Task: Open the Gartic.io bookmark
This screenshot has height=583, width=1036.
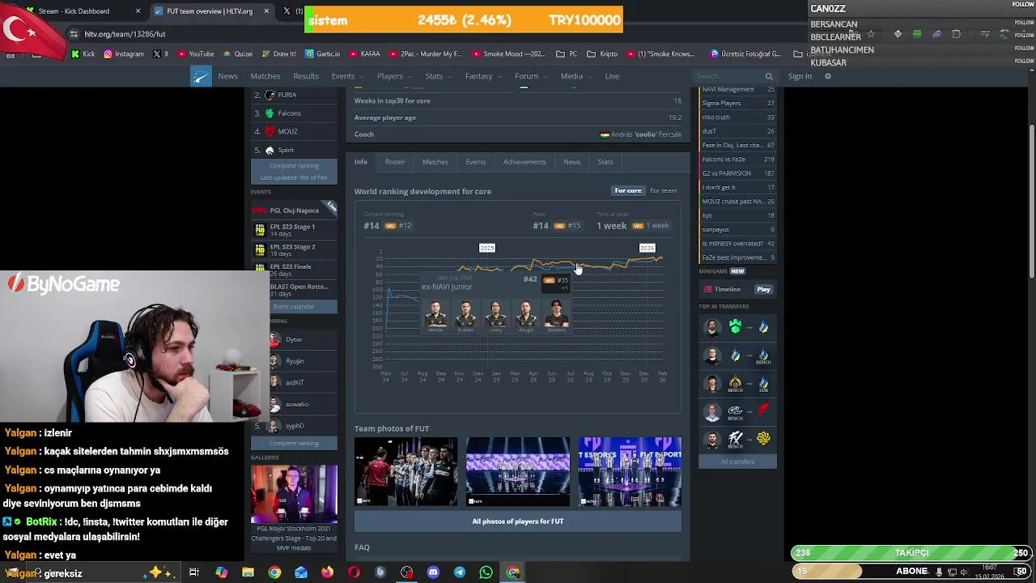Action: [322, 54]
